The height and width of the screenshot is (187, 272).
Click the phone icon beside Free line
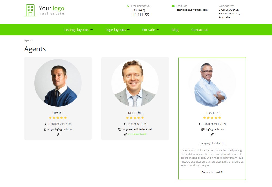128,6
